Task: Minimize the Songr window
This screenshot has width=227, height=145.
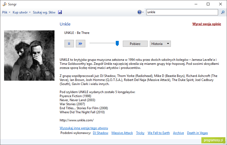Action: point(196,4)
